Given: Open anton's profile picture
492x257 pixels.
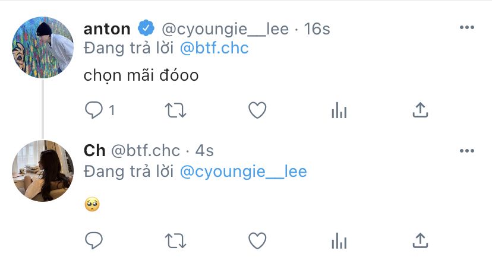Looking at the screenshot, I should 43,47.
